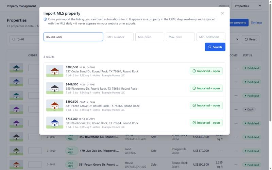This screenshot has width=272, height=170.
Task: Click the info icon in the dialog description
Action: [45, 19]
